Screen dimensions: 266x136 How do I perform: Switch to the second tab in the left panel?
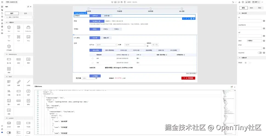pos(26,13)
